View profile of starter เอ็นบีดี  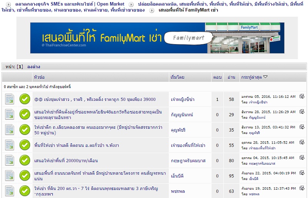177,176
